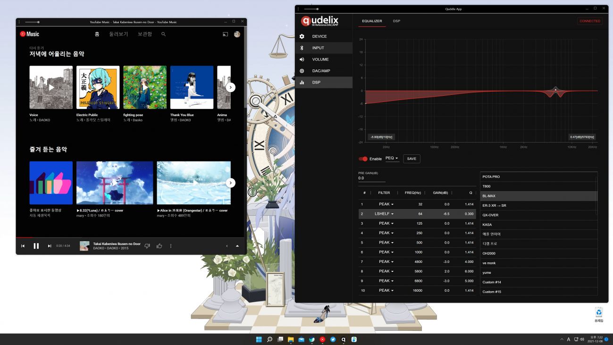Viewport: 613px width, 345px height.
Task: Change filter type for band 7 (4800 Hz)
Action: point(386,261)
